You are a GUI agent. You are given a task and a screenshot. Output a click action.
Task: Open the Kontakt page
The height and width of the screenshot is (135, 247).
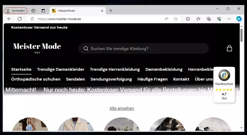[181, 79]
